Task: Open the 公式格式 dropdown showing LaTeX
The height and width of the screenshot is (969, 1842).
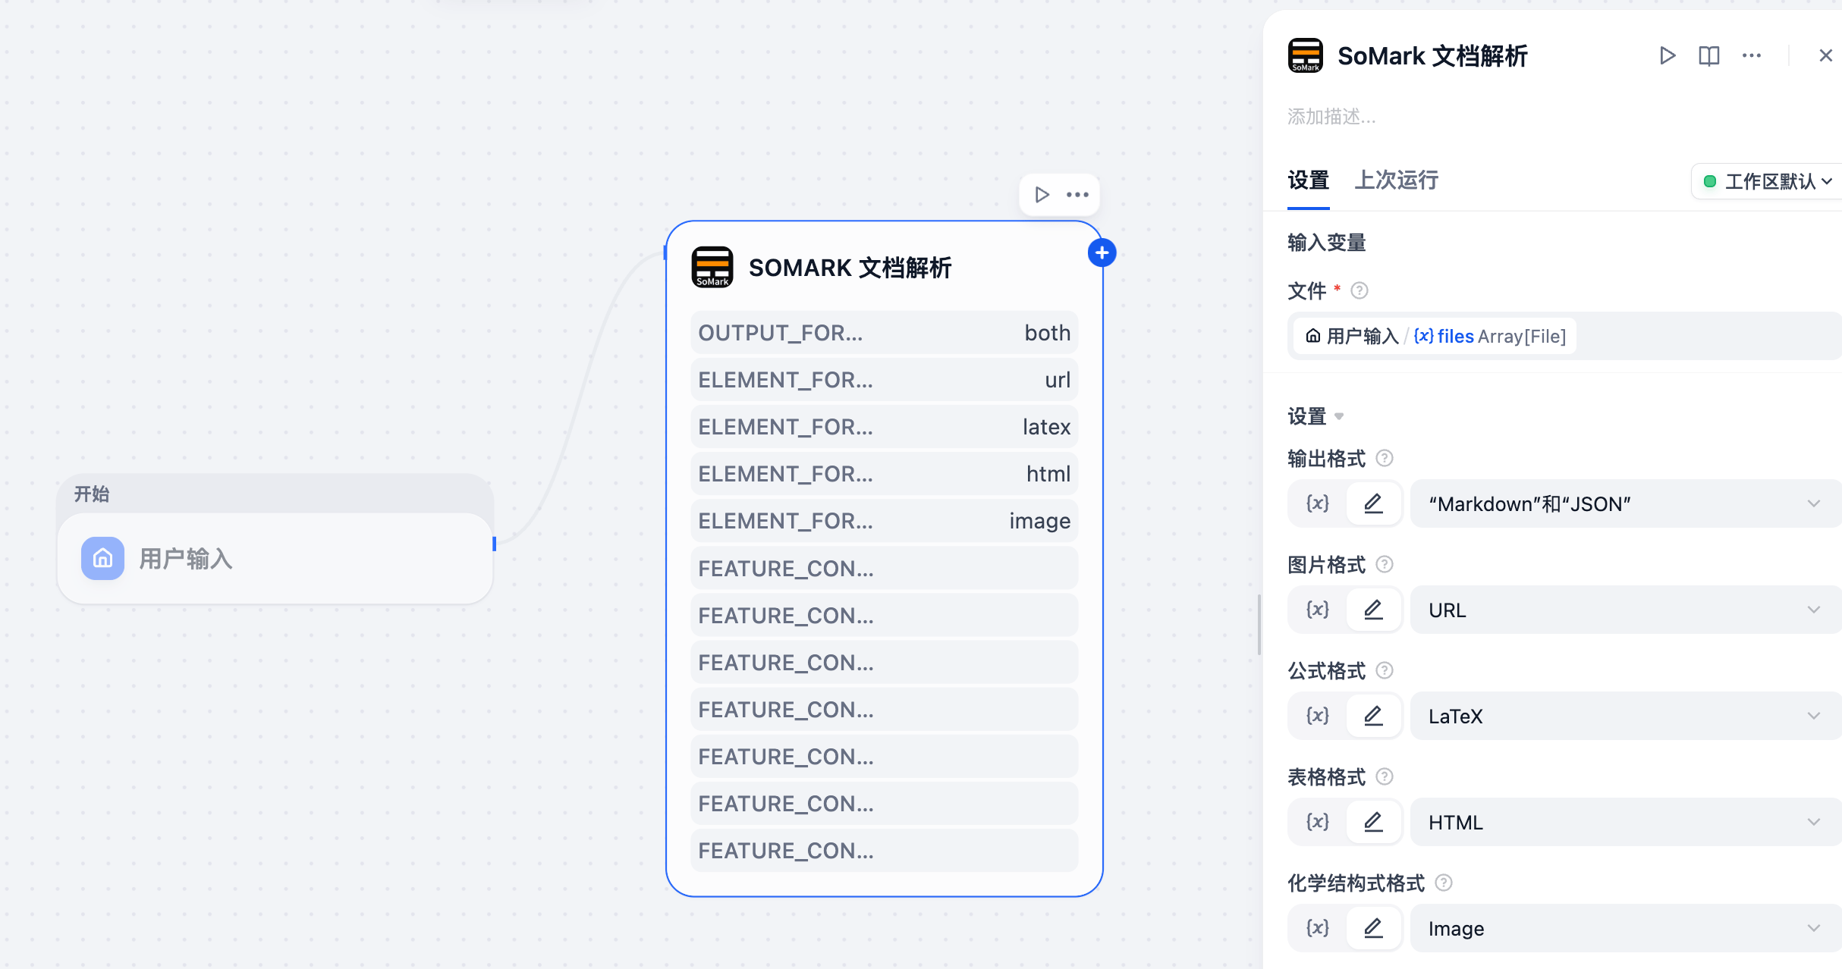Action: pos(1626,716)
